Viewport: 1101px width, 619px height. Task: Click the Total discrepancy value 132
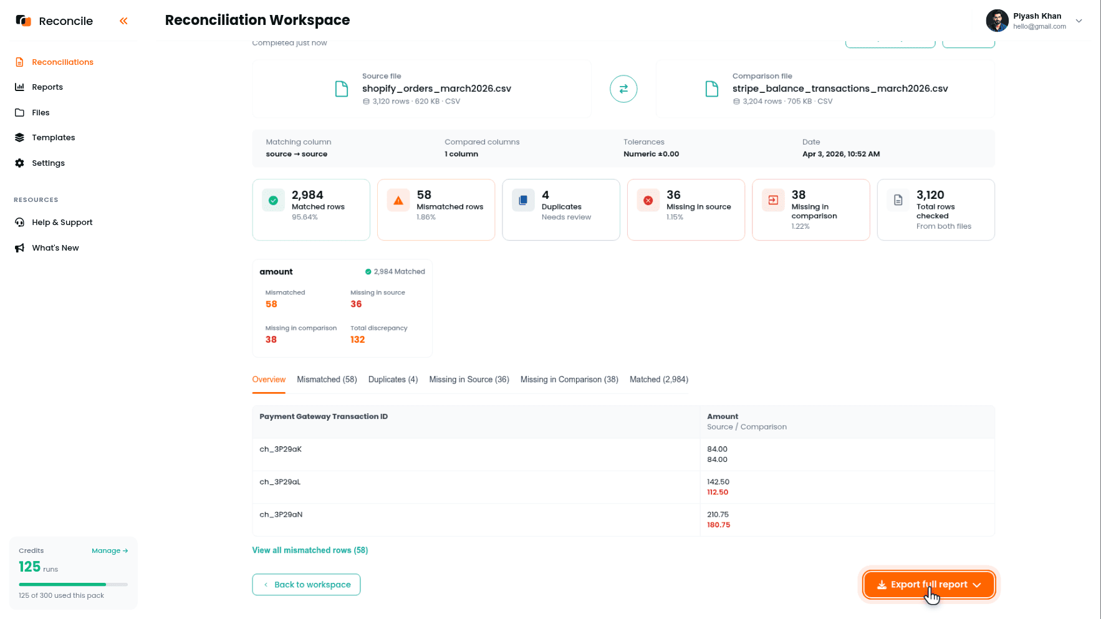coord(357,340)
